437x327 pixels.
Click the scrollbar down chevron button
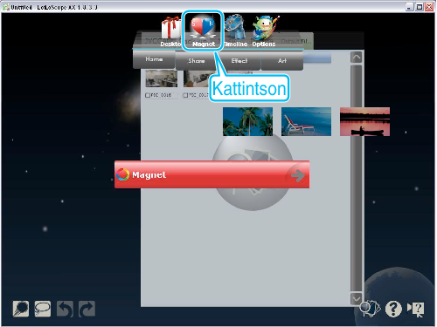coord(357,299)
